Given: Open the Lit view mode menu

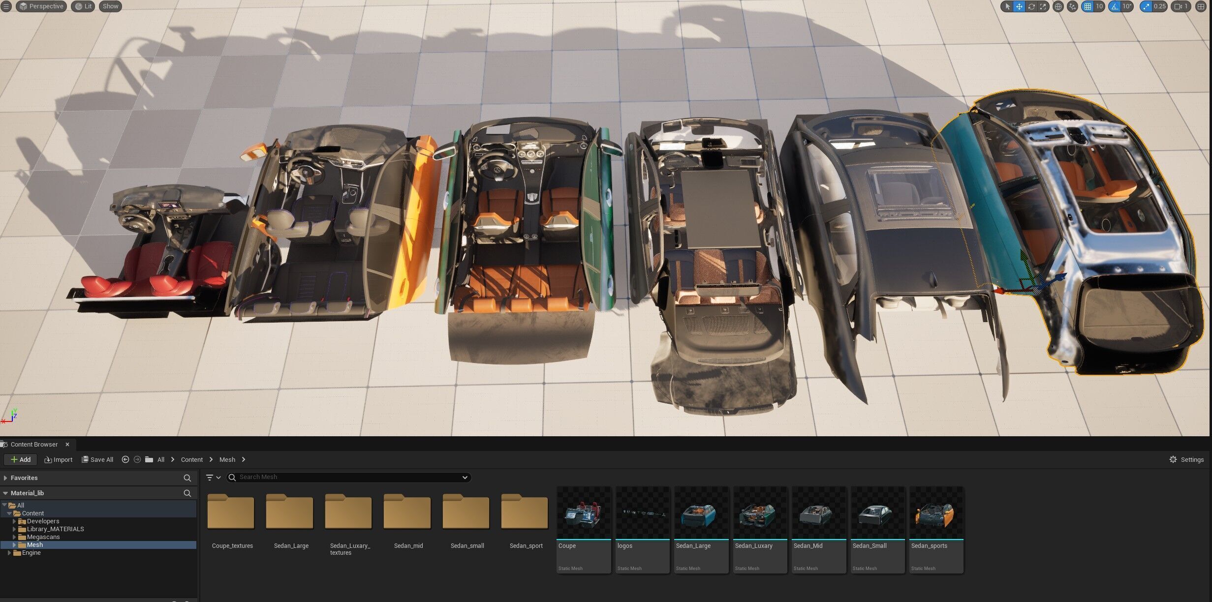Looking at the screenshot, I should pyautogui.click(x=83, y=6).
